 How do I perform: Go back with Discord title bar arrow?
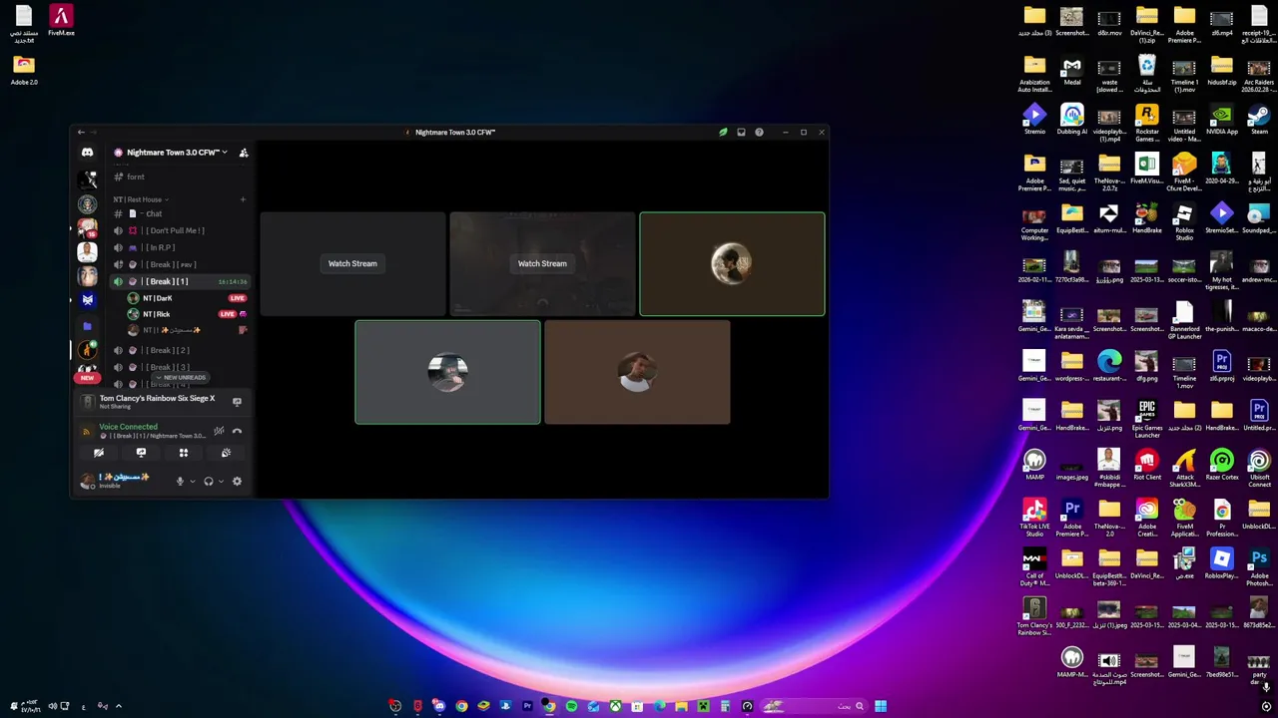[82, 132]
